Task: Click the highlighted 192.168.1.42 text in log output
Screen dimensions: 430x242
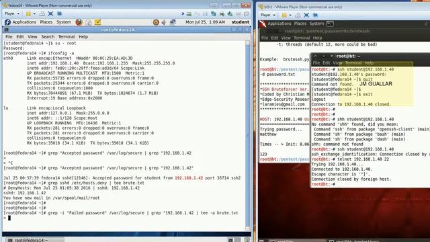Action: 189,177
